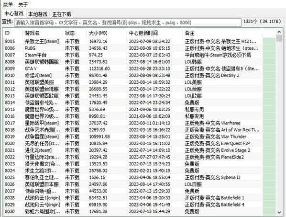
Task: Click the Battlefield 1 remark cell
Action: click(214, 198)
